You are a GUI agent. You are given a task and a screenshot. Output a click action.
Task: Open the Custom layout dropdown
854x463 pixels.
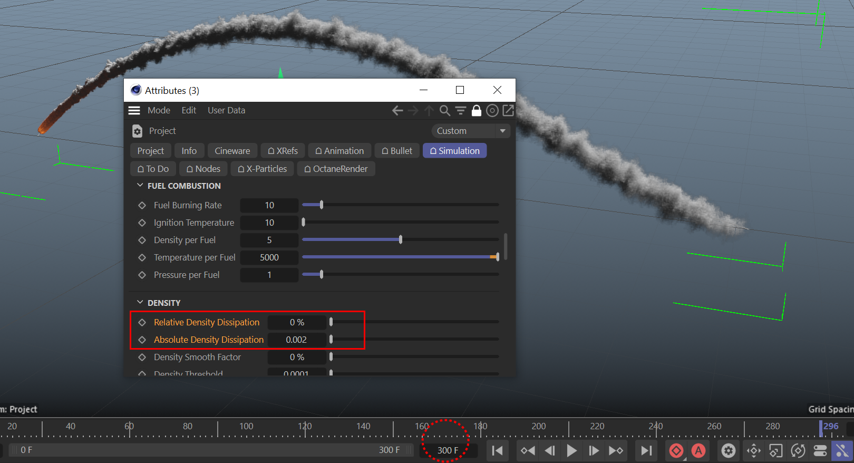(471, 131)
